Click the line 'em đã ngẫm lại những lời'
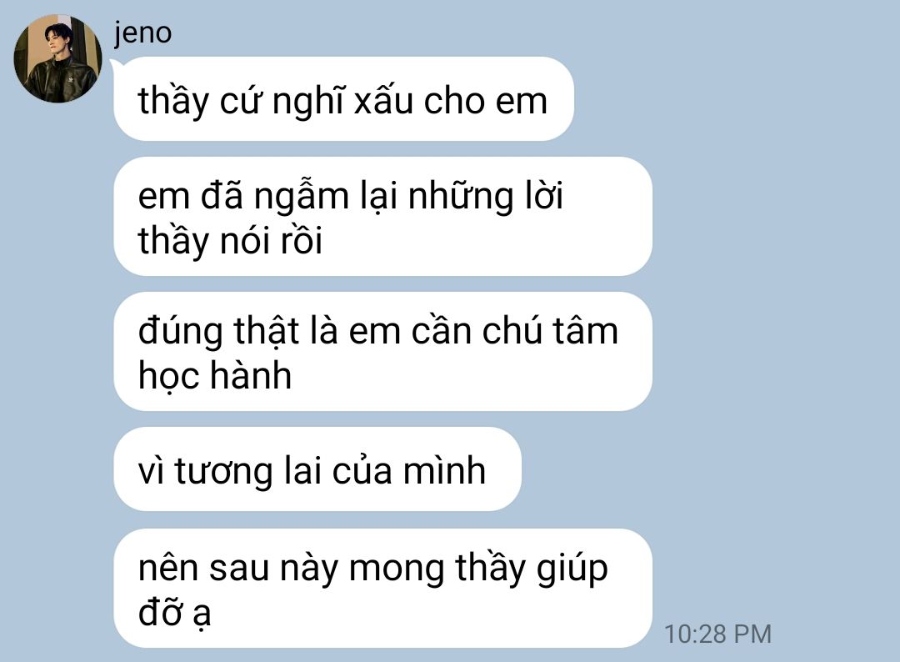This screenshot has width=900, height=662. point(351,197)
